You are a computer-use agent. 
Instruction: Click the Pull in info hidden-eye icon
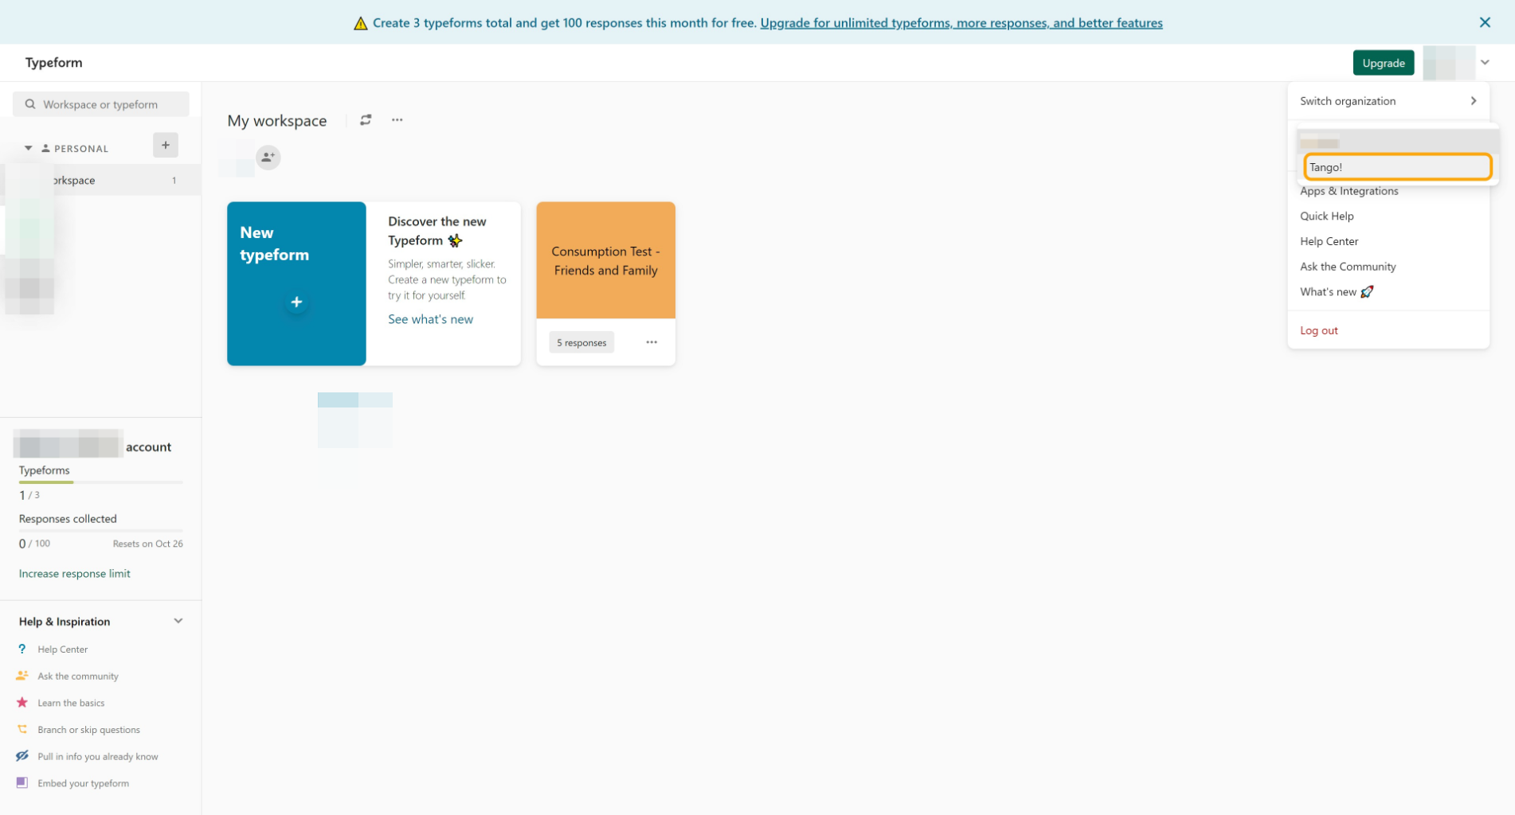22,756
